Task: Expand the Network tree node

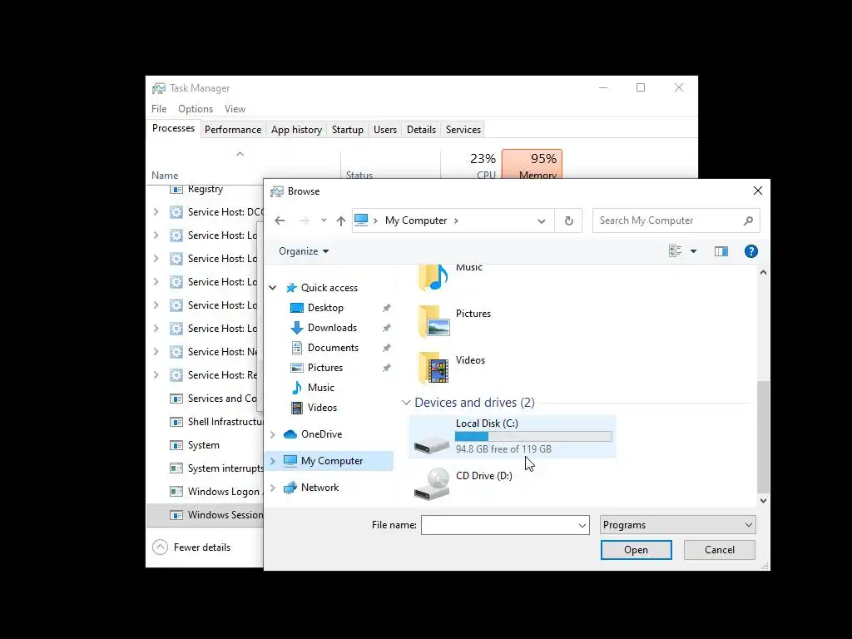Action: pos(273,488)
